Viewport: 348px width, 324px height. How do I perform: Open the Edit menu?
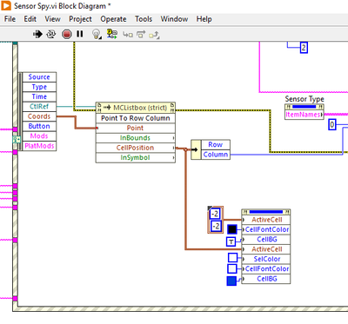click(30, 19)
